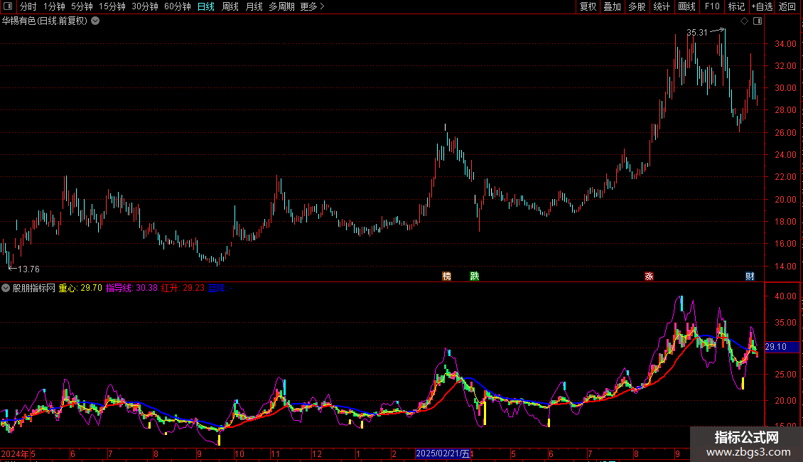
Task: Click the 蓝降 indicator label
Action: point(220,288)
